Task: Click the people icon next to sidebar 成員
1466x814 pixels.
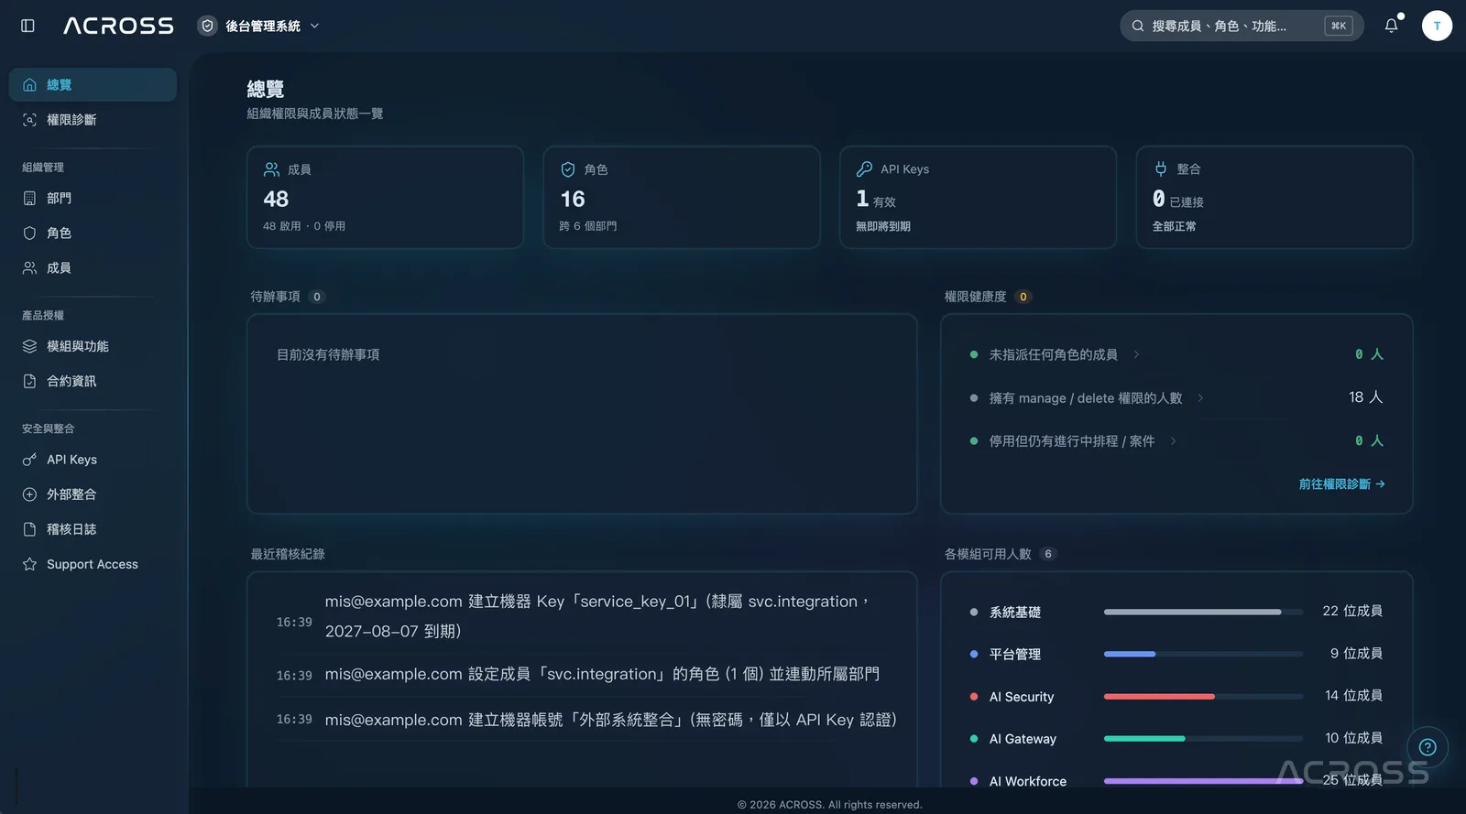Action: tap(29, 267)
